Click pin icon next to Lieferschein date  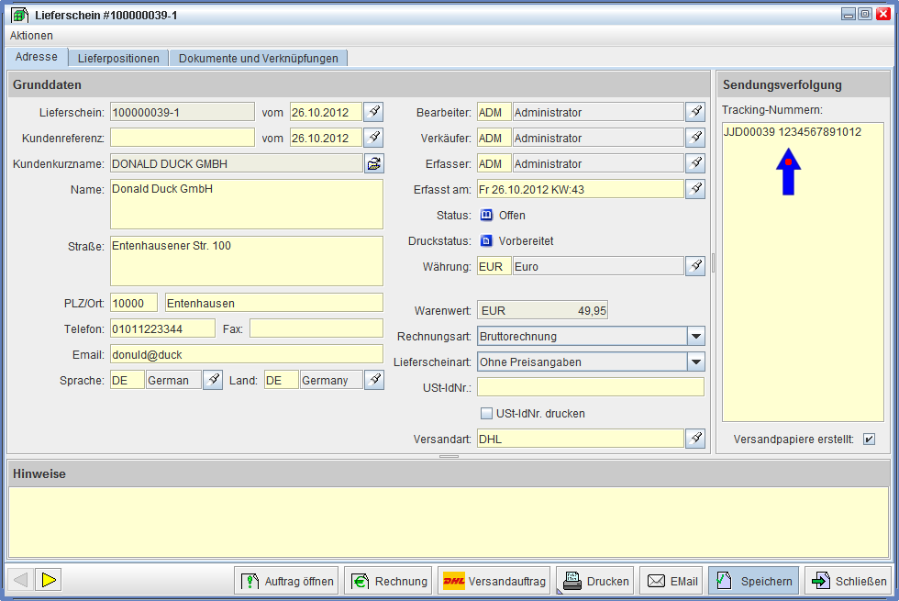click(x=374, y=112)
